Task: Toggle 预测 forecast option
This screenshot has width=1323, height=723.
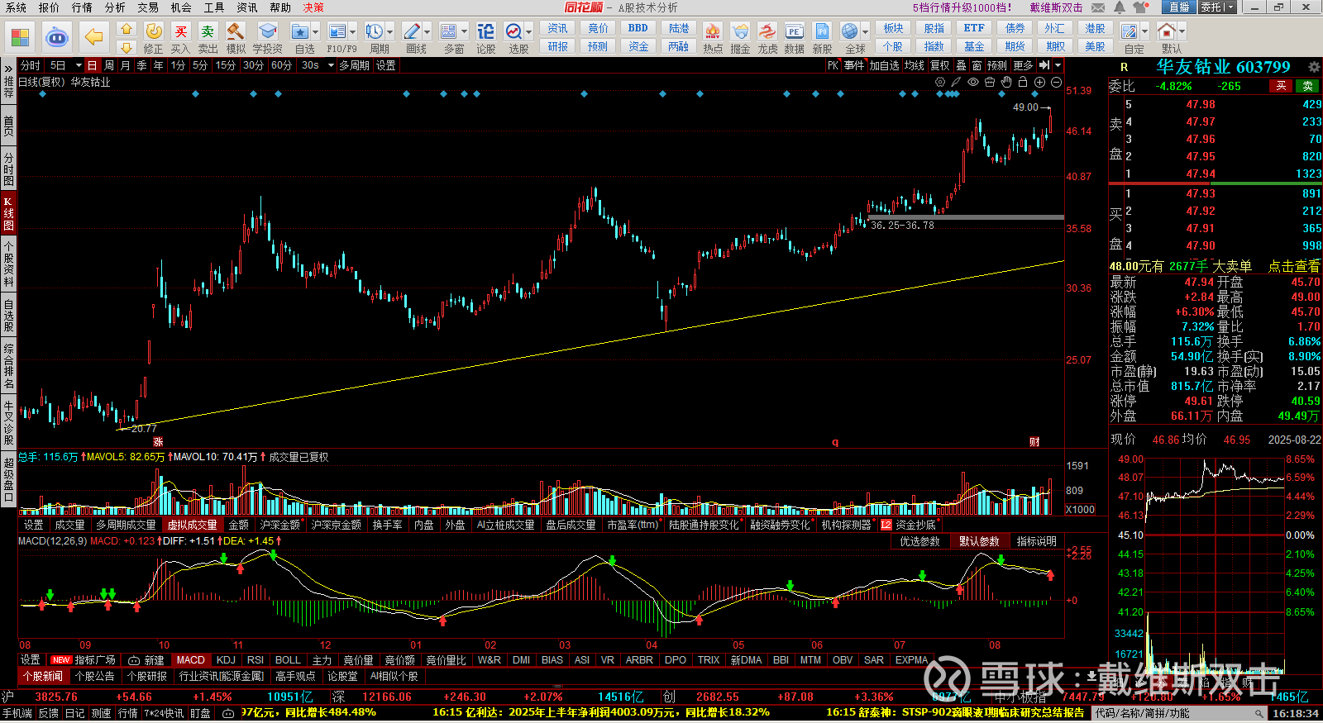Action: coord(997,65)
